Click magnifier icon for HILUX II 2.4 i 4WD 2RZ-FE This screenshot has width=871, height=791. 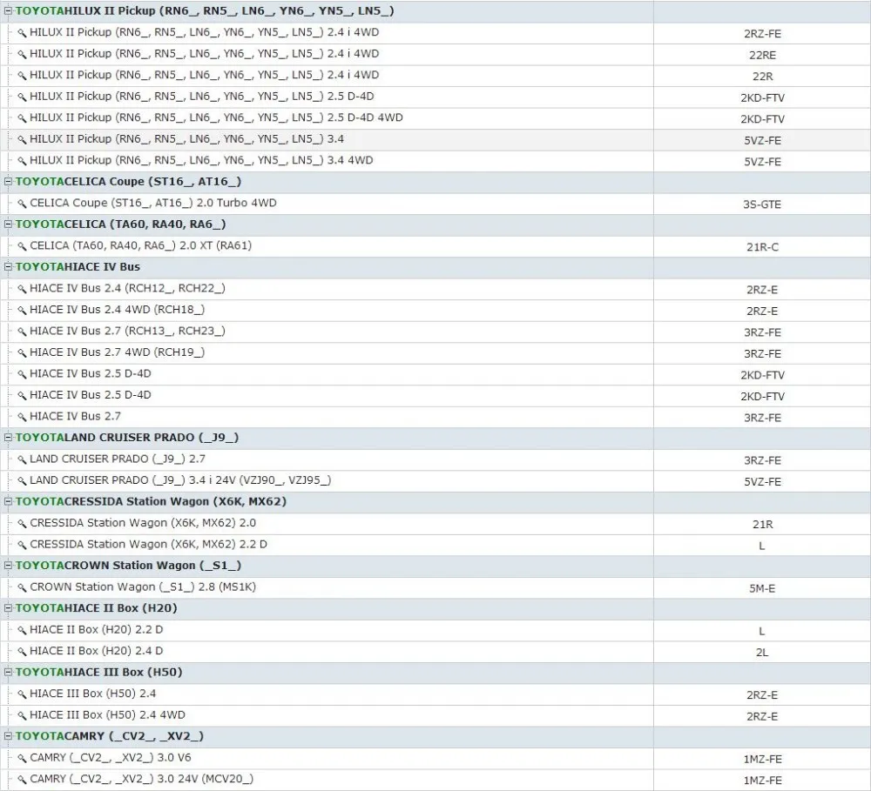[x=22, y=33]
